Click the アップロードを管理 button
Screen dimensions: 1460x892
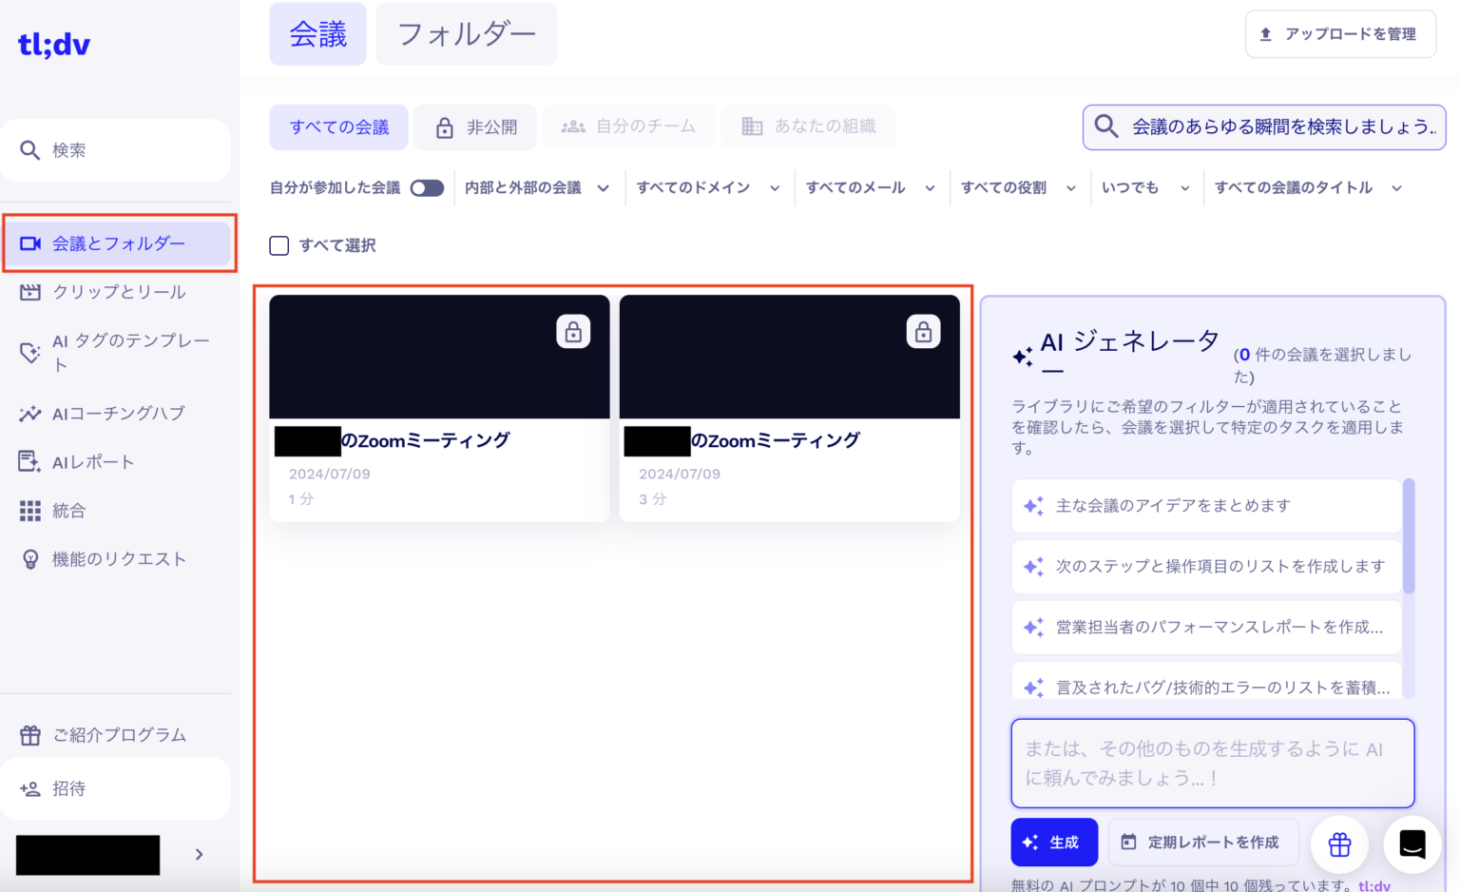(1340, 33)
